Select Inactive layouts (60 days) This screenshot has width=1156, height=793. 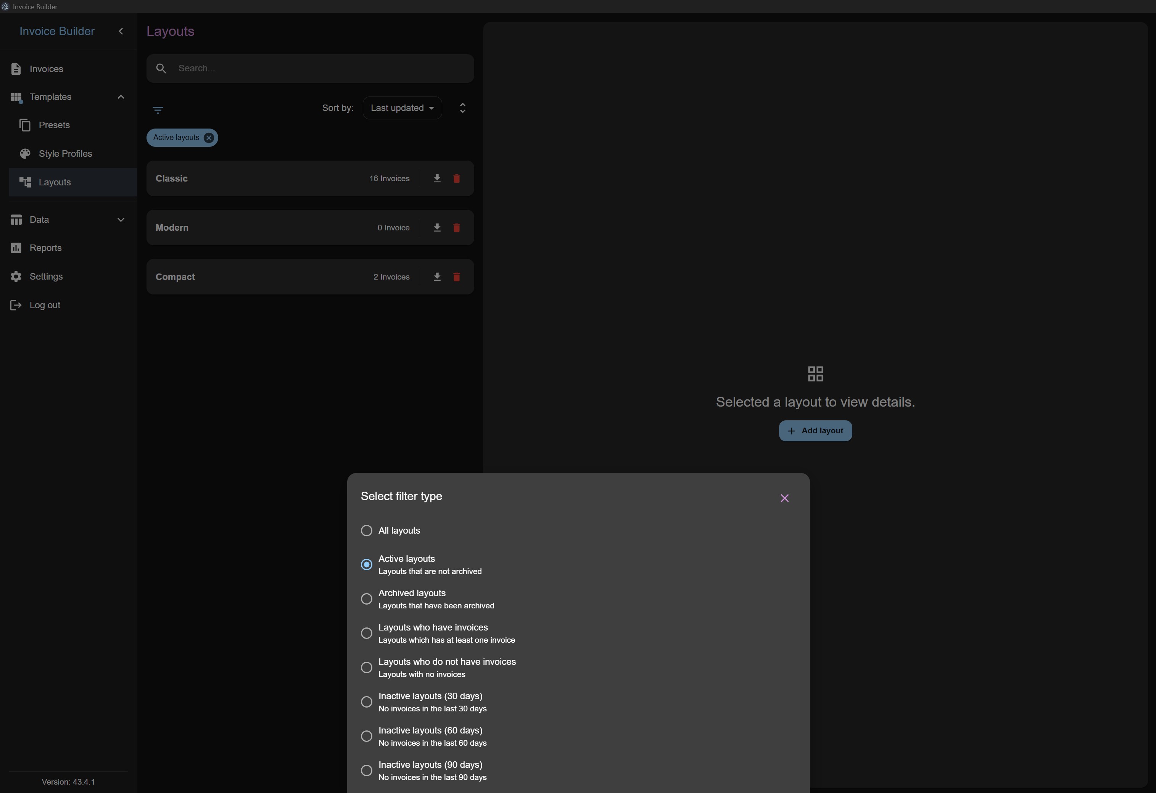367,736
